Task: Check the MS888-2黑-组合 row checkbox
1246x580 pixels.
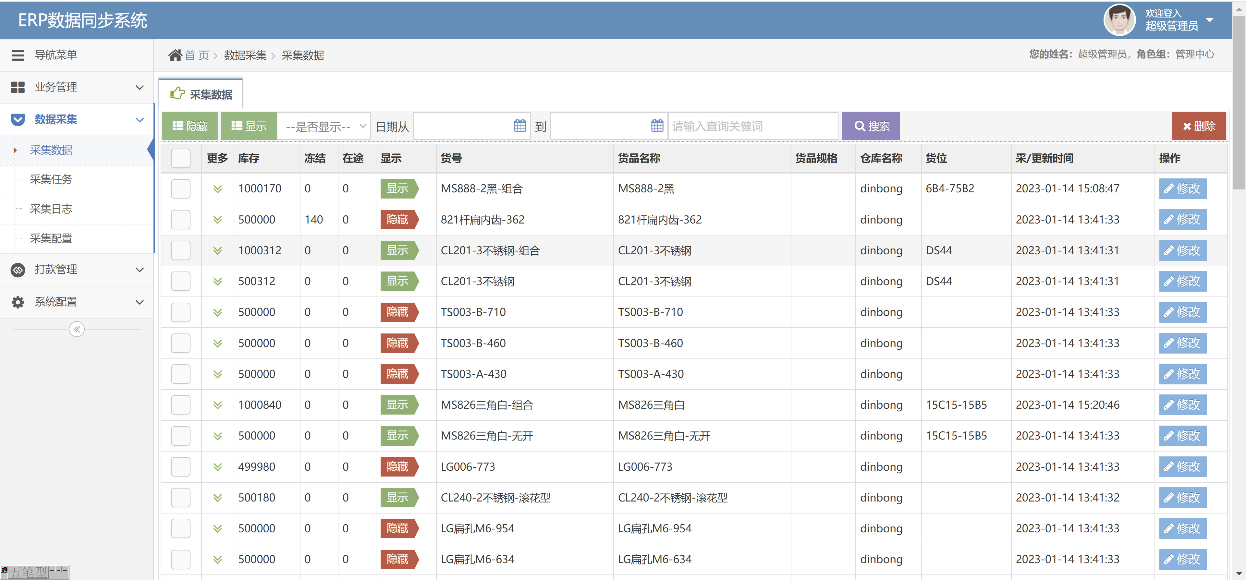Action: point(180,189)
